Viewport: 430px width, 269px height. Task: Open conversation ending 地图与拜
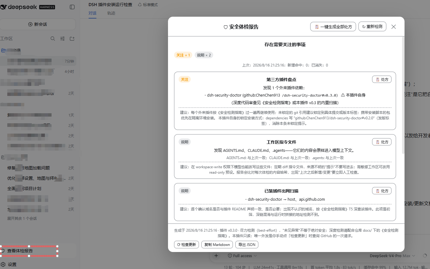tap(38, 178)
